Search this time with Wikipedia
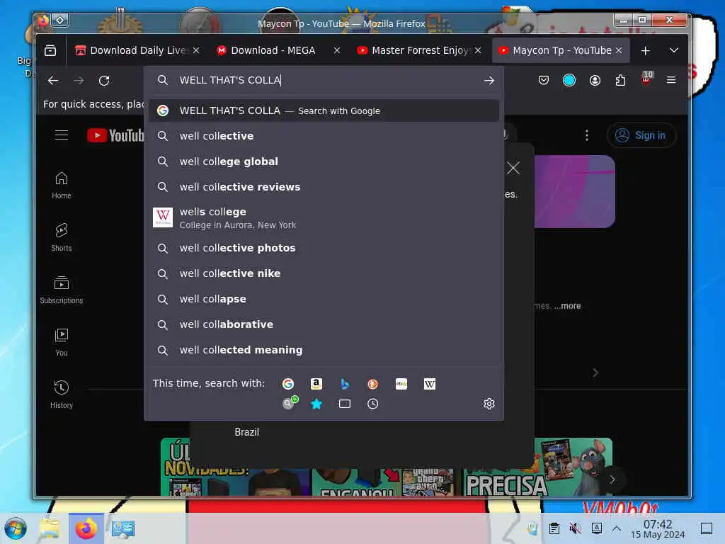Viewport: 725px width, 544px height. click(x=430, y=384)
